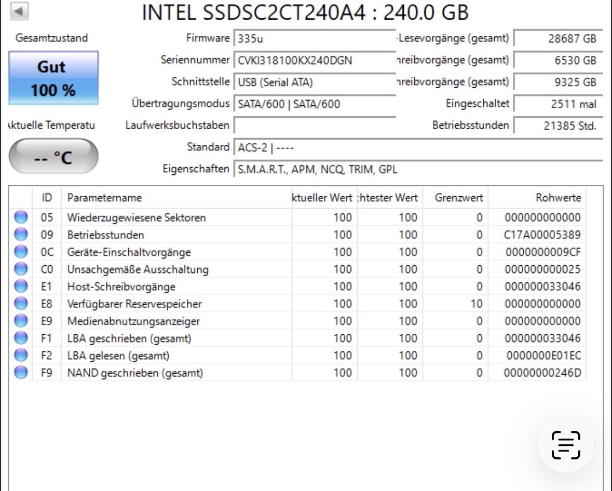Click status circle for Medienabnutzungsanzeiger
The height and width of the screenshot is (491, 612).
21,320
